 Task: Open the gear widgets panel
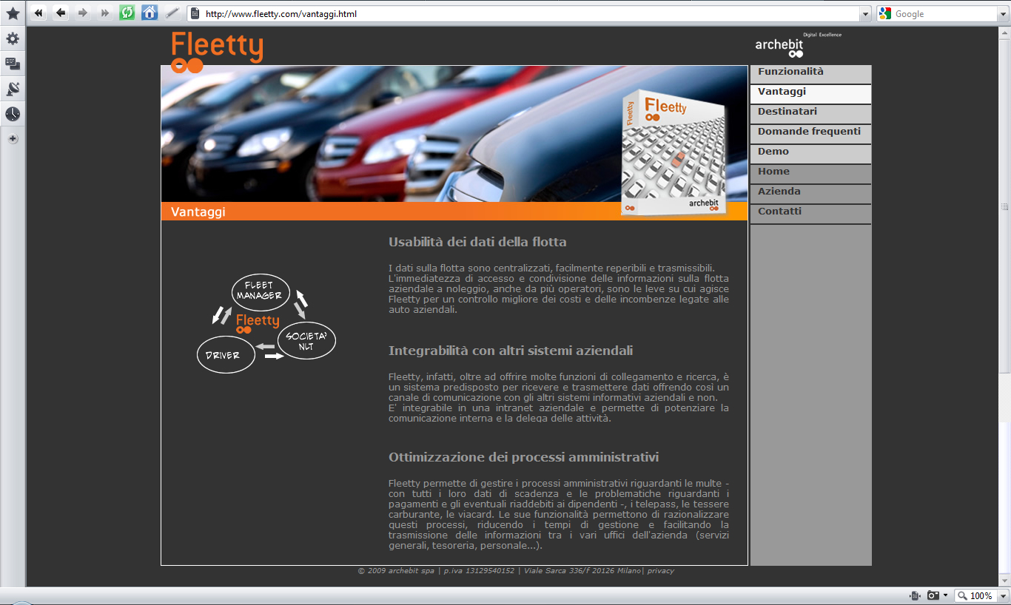[13, 38]
